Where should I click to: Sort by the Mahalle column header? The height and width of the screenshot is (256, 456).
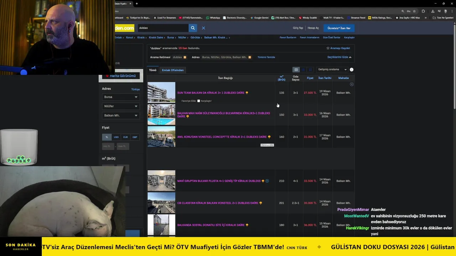click(343, 78)
